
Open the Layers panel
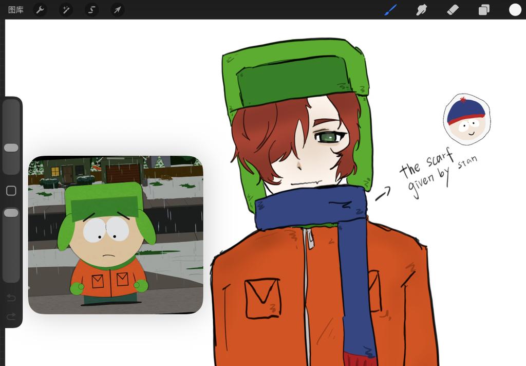point(484,10)
